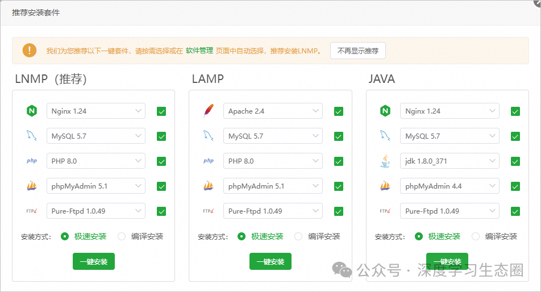Click the 推荐安装套件 dialog title

coord(36,12)
